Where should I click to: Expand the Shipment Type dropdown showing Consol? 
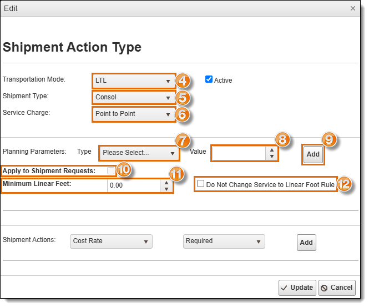134,98
